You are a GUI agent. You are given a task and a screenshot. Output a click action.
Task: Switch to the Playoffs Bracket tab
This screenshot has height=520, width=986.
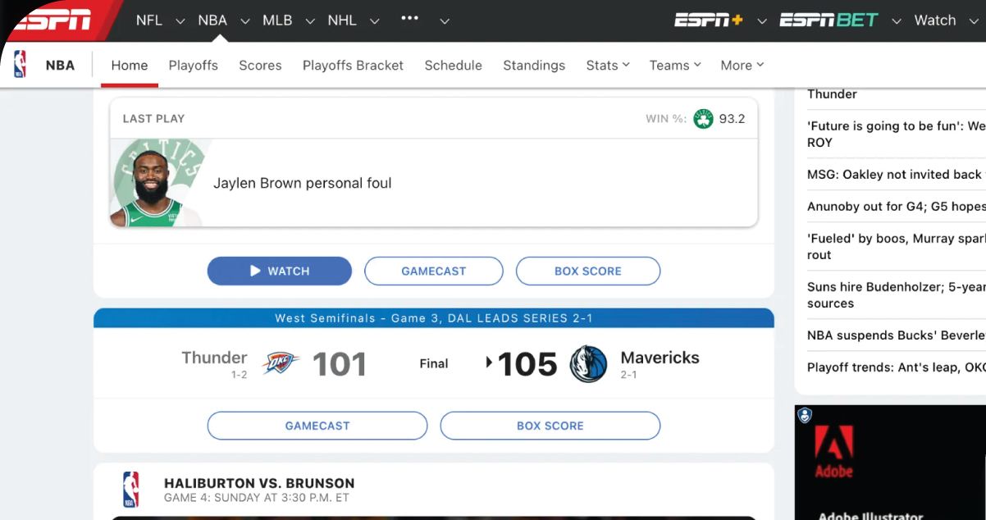point(353,66)
